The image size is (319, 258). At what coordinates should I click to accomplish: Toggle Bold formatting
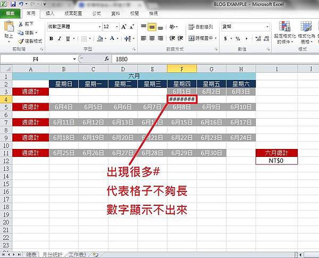coord(51,38)
